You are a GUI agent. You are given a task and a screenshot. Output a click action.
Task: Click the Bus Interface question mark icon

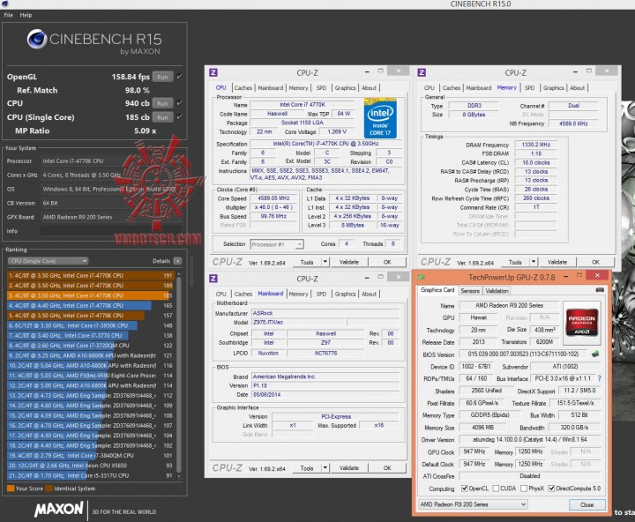click(599, 378)
